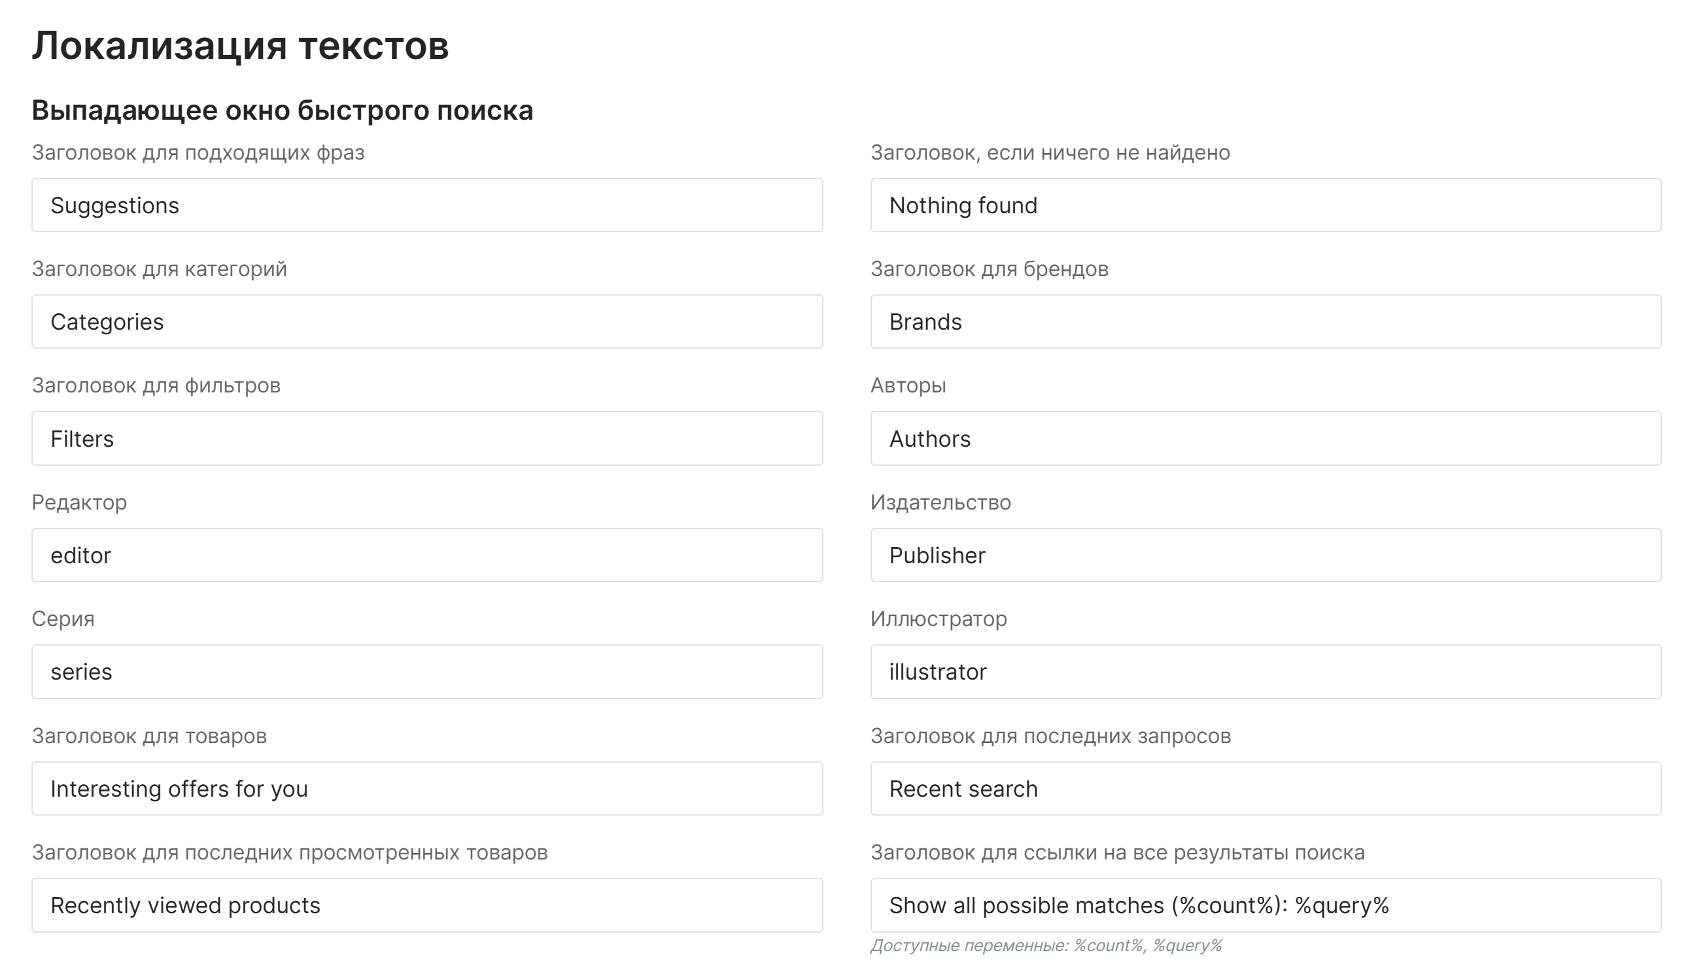Click the Recent search input field
The width and height of the screenshot is (1690, 972).
click(x=1266, y=788)
